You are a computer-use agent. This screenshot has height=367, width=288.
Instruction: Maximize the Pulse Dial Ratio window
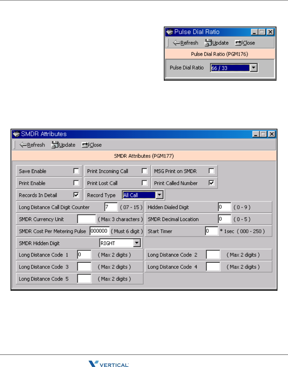[262, 32]
